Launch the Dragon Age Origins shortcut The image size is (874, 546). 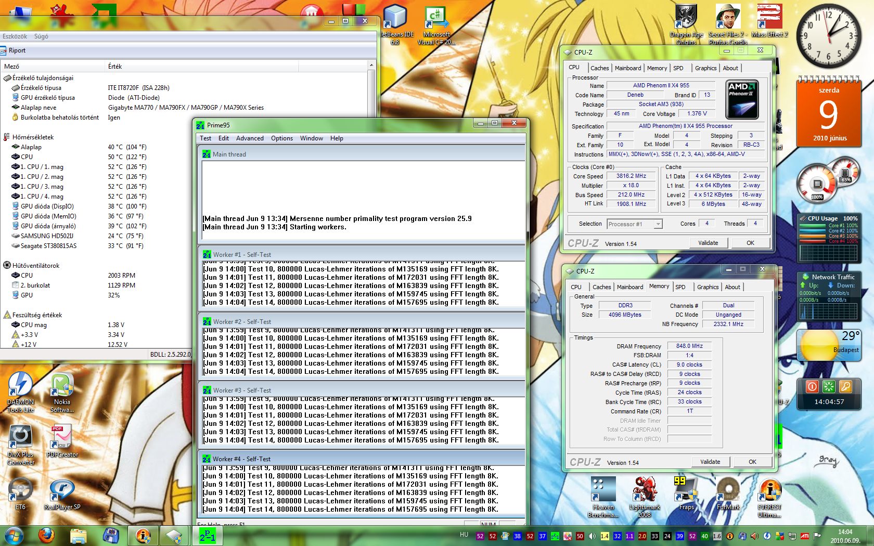(686, 24)
